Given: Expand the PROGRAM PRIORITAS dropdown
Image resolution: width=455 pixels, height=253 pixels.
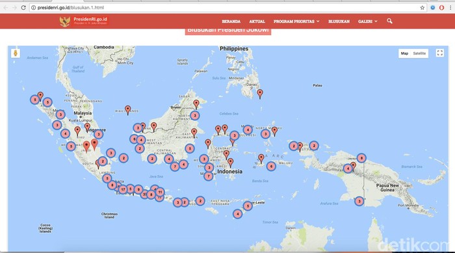Looking at the screenshot, I should pos(296,21).
